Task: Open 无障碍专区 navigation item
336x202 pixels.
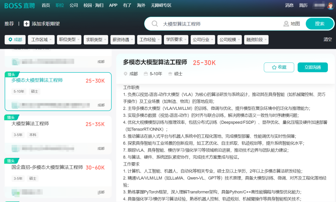Action: (x=161, y=5)
